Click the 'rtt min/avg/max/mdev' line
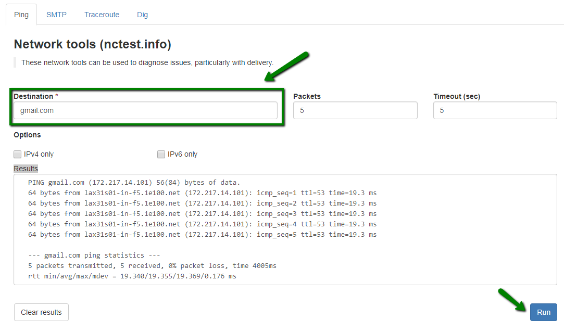This screenshot has height=332, width=564. coord(132,276)
